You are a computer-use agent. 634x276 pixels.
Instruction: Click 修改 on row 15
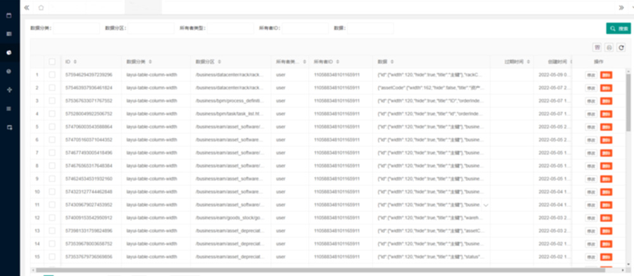click(591, 257)
